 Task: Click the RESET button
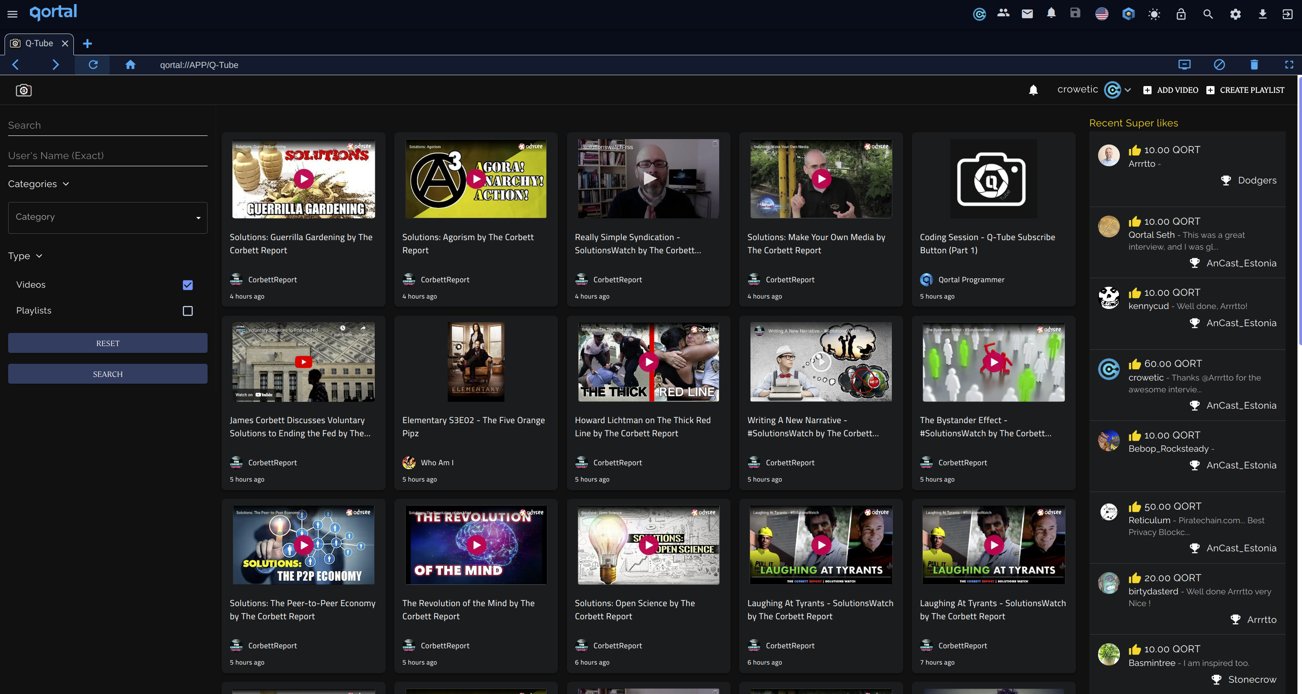point(108,343)
